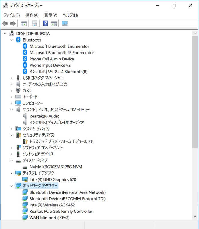
Task: Click the icon next to Microsoft Bluetooth Enumerator
Action: pos(25,46)
